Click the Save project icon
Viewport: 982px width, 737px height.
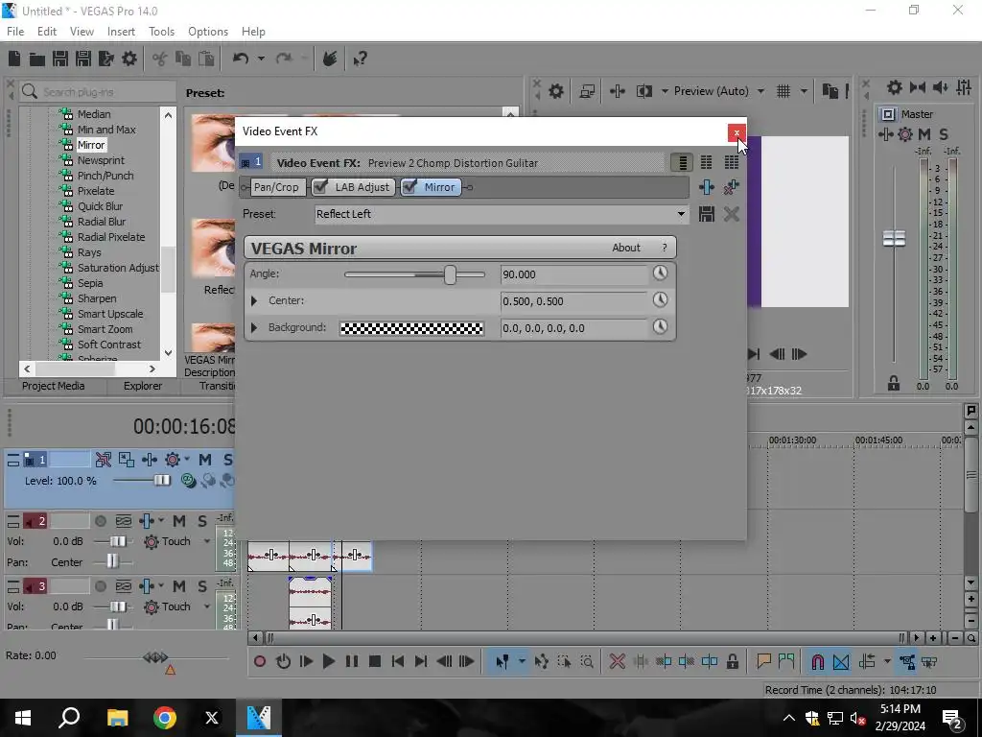coord(60,59)
